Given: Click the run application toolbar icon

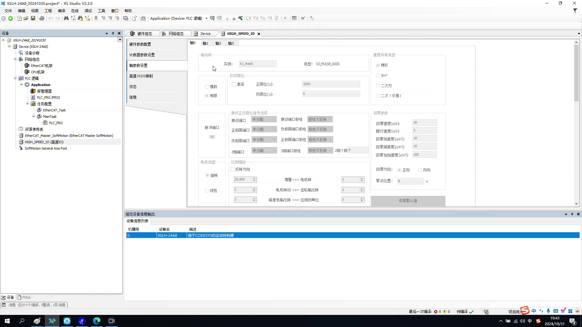Looking at the screenshot, I should coord(227,18).
